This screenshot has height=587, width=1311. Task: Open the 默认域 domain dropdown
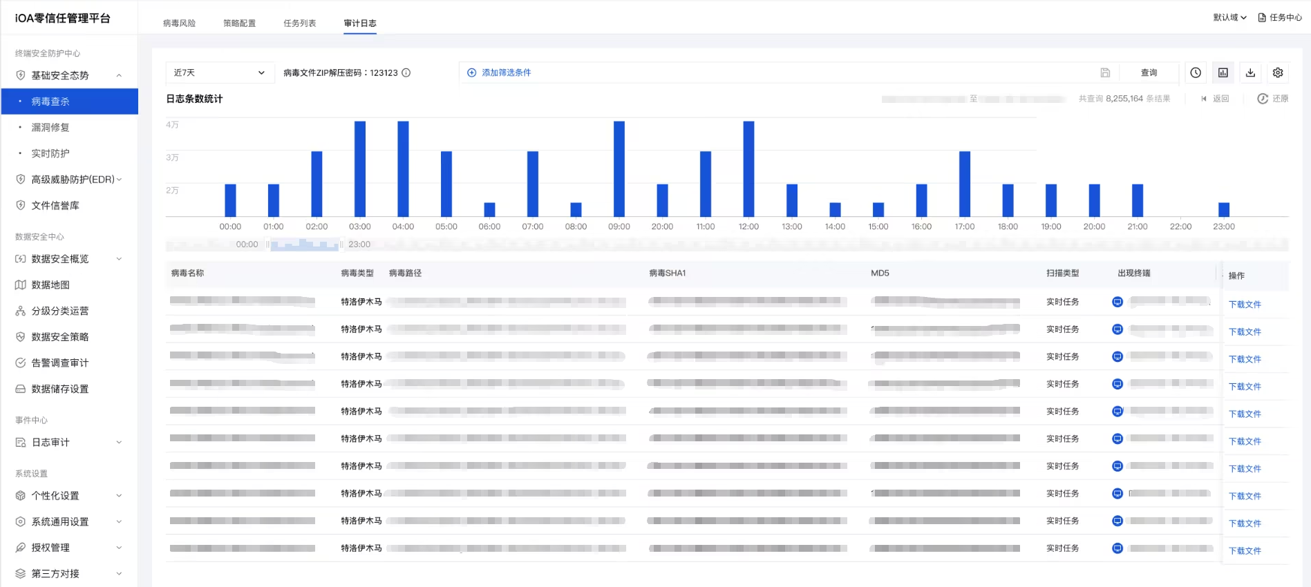pos(1229,17)
